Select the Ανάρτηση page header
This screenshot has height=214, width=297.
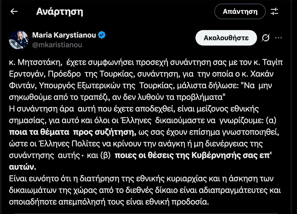point(59,11)
